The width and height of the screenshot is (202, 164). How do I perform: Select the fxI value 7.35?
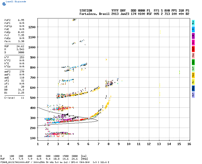click(21, 35)
